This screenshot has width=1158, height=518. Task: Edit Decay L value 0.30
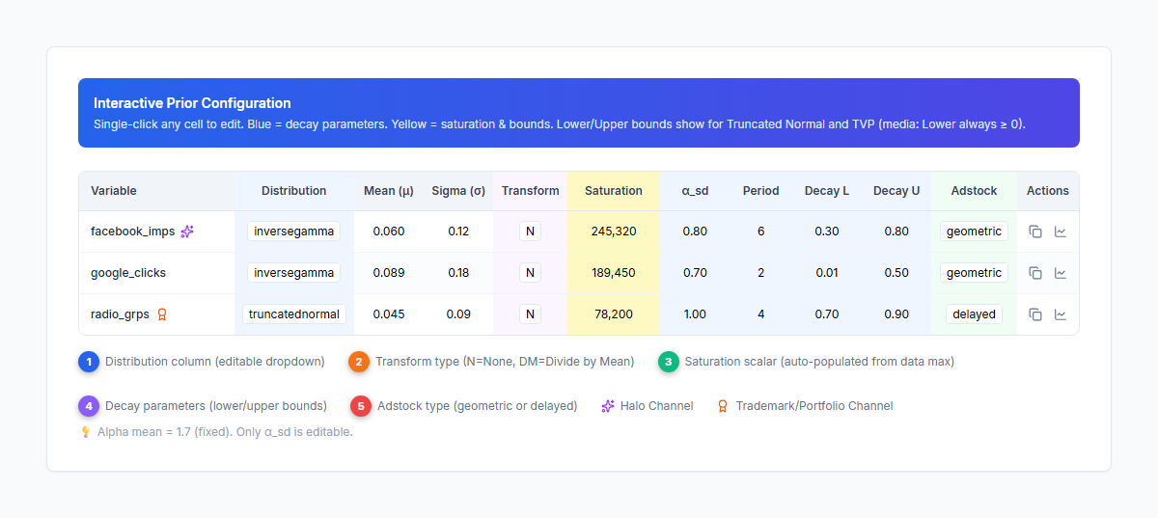(x=827, y=232)
